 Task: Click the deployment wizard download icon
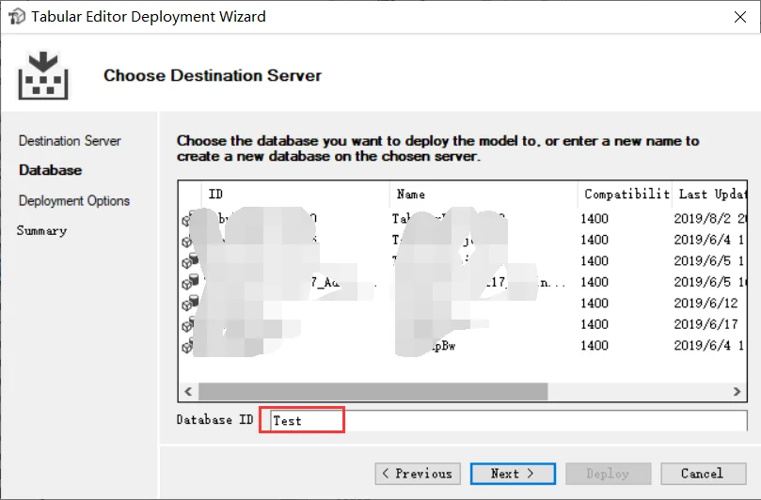[43, 75]
